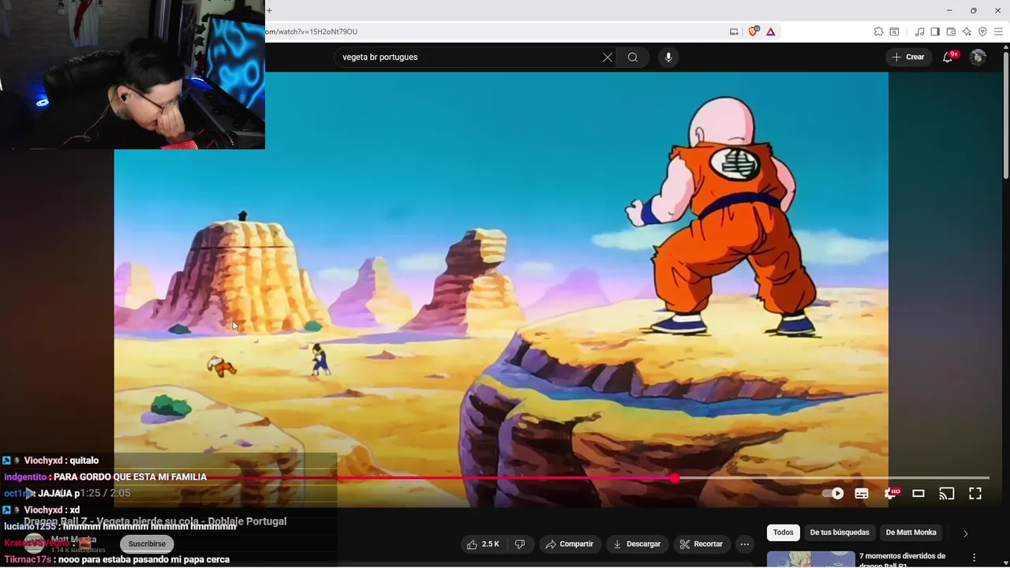Click the timestamp 1:25 / 2:05
The width and height of the screenshot is (1010, 568).
105,493
